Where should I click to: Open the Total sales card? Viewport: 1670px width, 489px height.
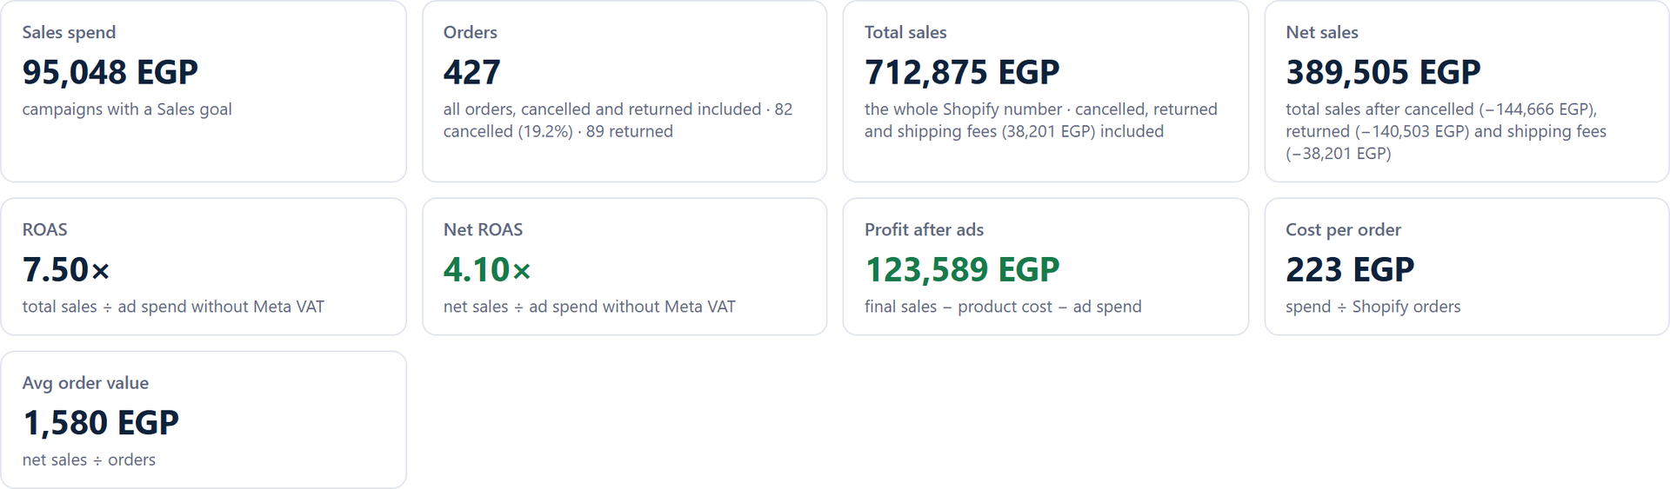coord(1045,91)
